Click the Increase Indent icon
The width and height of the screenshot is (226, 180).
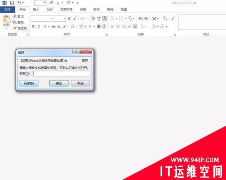146,19
